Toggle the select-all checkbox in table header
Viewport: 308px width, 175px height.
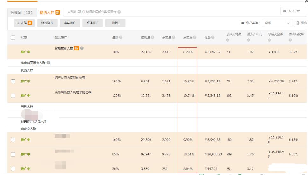13,37
